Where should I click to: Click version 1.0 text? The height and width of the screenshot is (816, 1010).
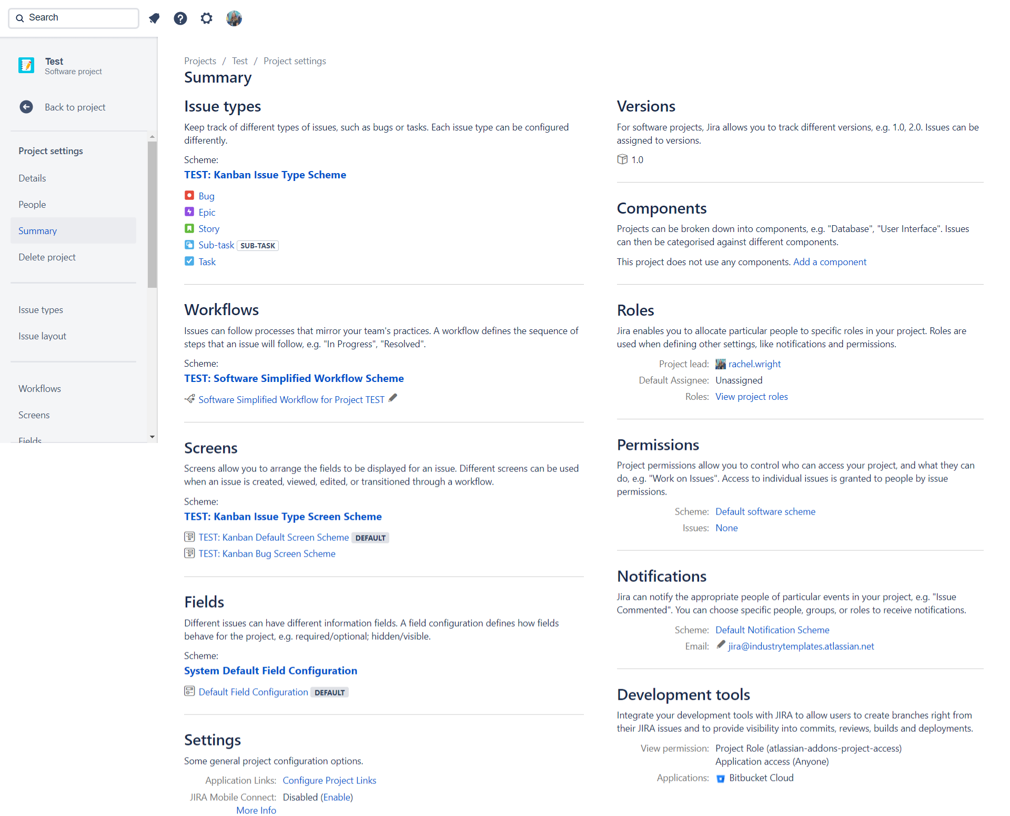[x=637, y=159]
